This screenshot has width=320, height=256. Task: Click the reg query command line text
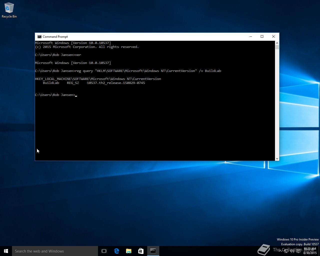148,71
